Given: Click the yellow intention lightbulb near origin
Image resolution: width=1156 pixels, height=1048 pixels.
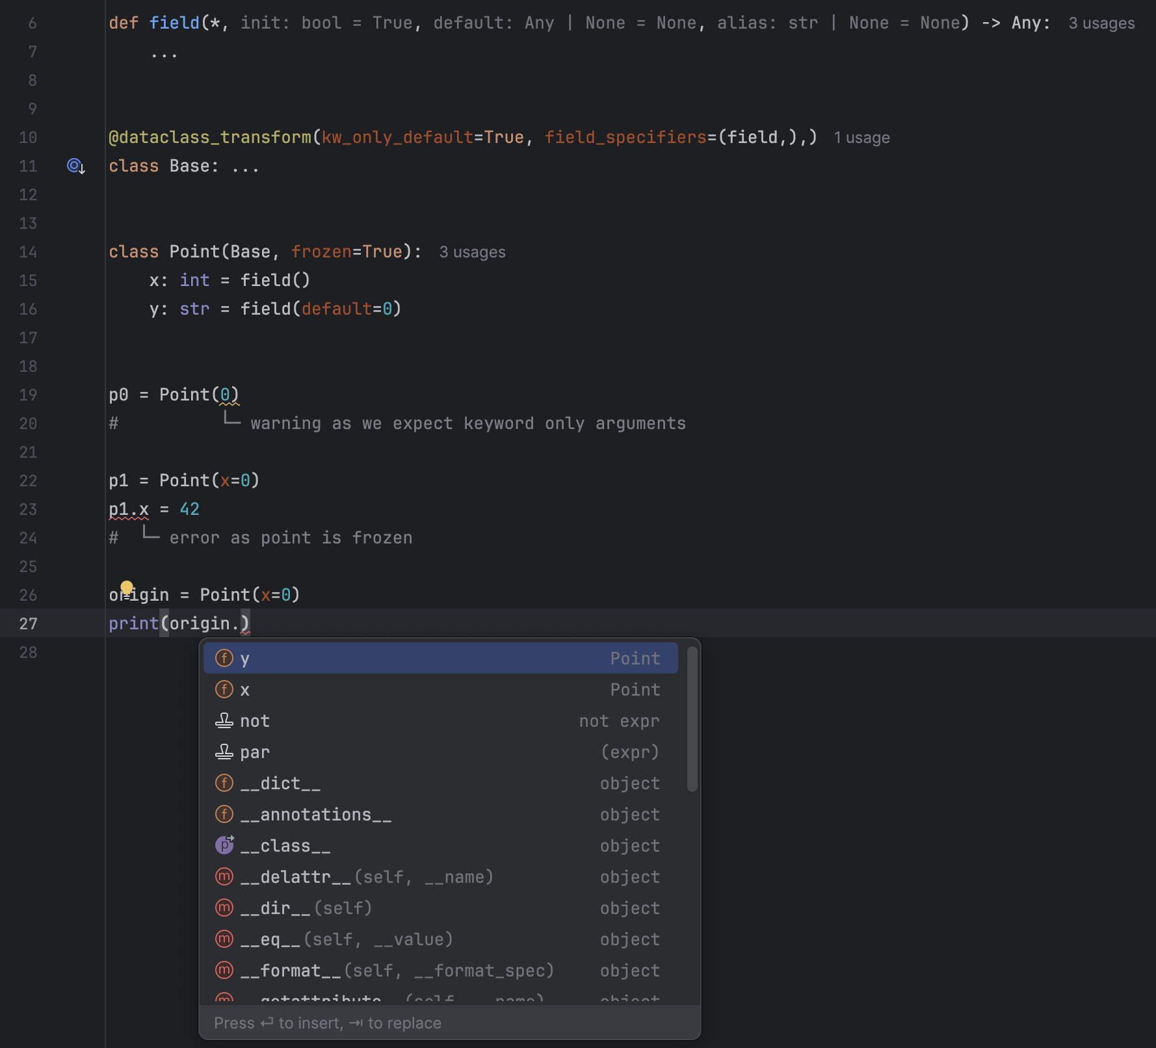Looking at the screenshot, I should pyautogui.click(x=127, y=587).
